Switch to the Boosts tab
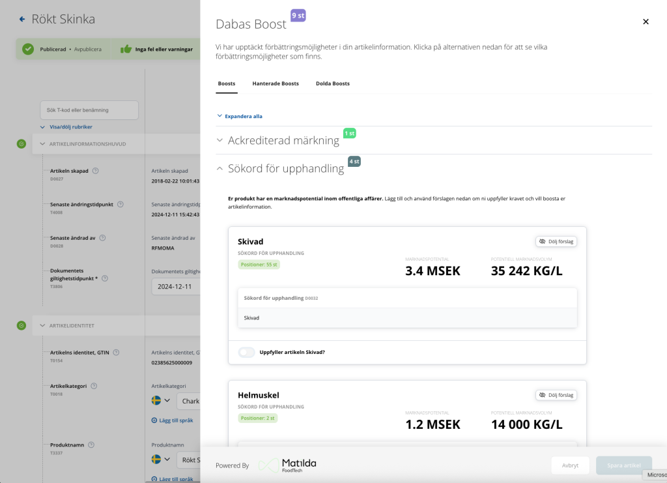Viewport: 667px width, 483px height. click(227, 83)
